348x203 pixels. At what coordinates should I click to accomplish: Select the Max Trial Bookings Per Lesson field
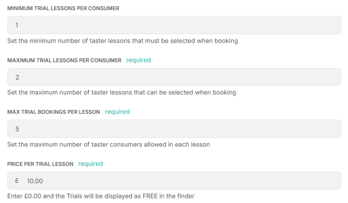click(x=174, y=129)
